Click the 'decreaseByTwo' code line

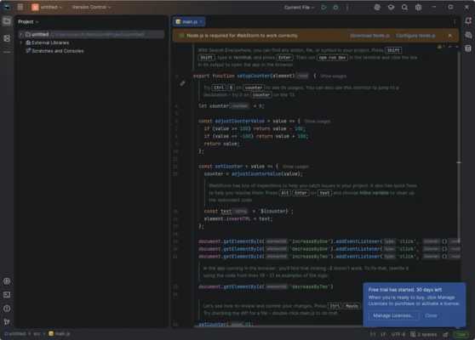click(266, 286)
